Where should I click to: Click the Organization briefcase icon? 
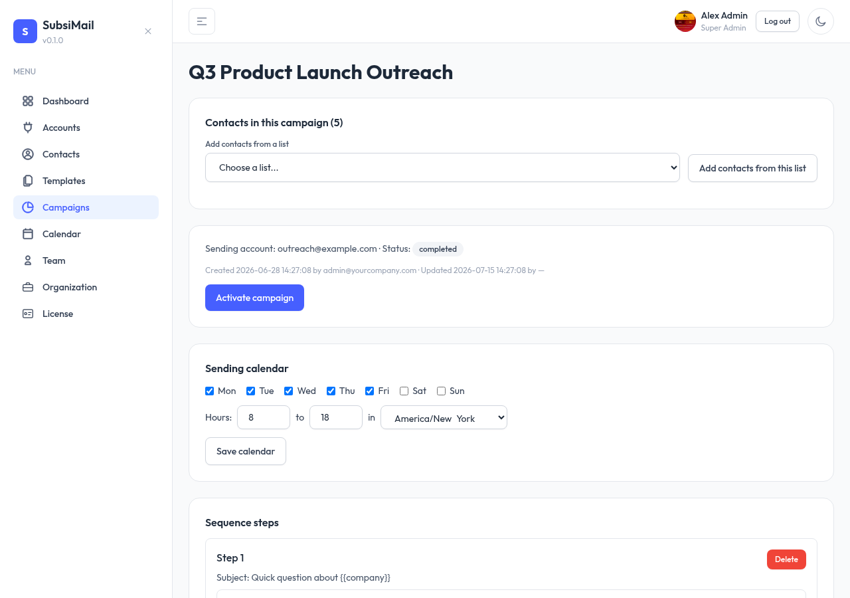[x=28, y=287]
